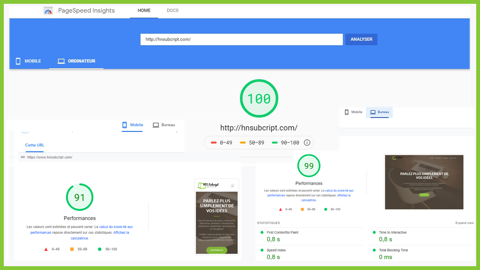Open the DOCS tab
Screen dimensions: 480x270
pyautogui.click(x=173, y=10)
